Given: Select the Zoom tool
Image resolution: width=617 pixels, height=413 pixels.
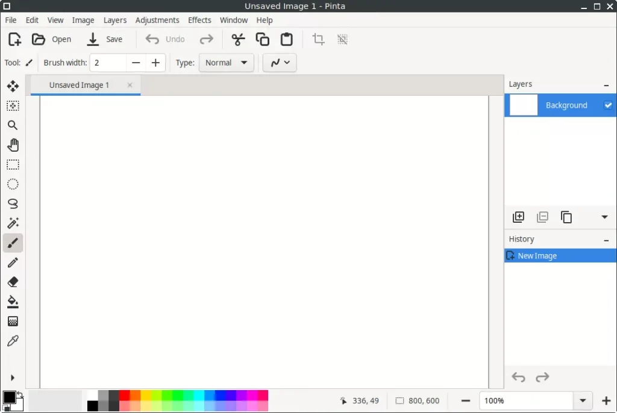Looking at the screenshot, I should point(13,125).
